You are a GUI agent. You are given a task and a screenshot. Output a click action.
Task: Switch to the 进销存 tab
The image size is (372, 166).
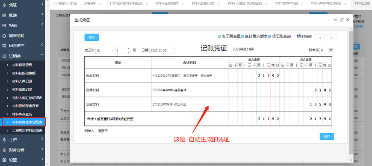(x=90, y=3)
